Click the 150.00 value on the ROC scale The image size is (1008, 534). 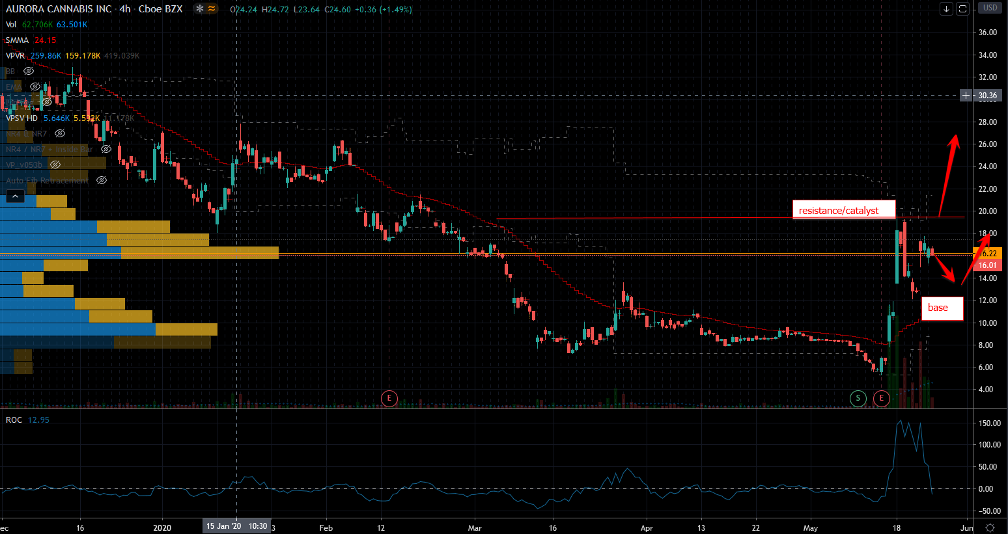990,423
